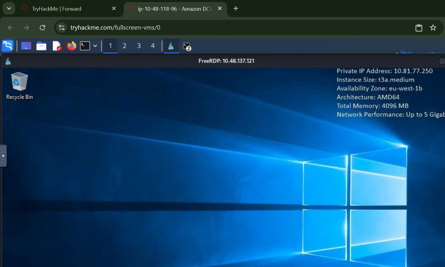Open the terminal emulator panel icon

pos(85,46)
